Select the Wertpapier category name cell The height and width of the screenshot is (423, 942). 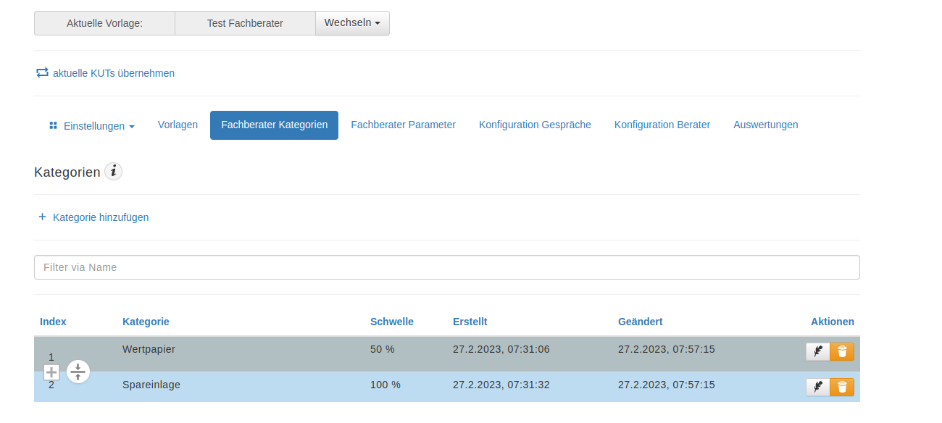click(149, 349)
